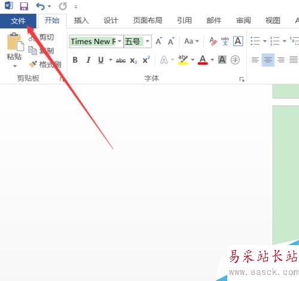299x281 pixels.
Task: Expand the 粘贴 options arrow
Action: 15,66
